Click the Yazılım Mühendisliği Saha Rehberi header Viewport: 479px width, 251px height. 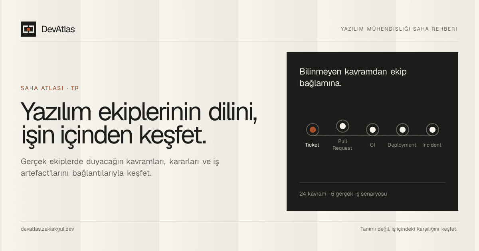coord(399,29)
